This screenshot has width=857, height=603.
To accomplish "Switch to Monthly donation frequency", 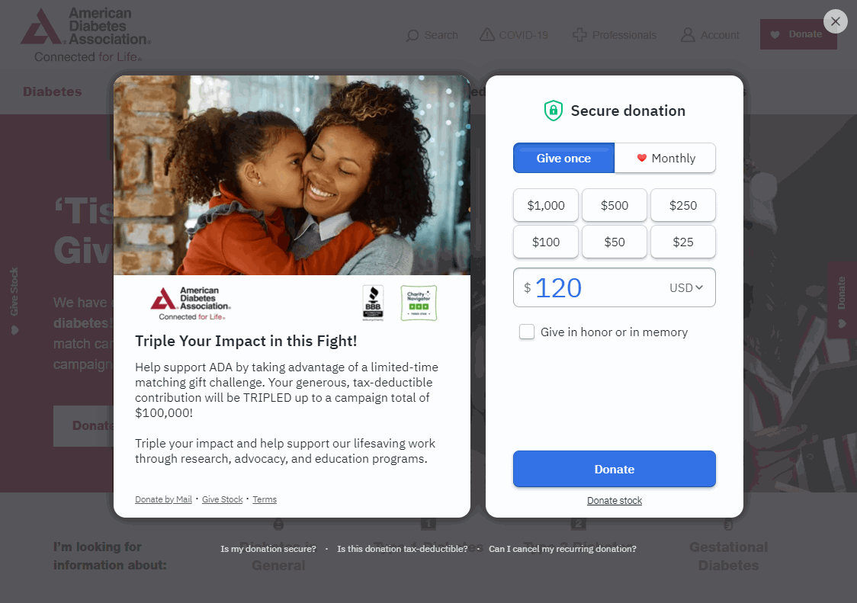I will 665,158.
